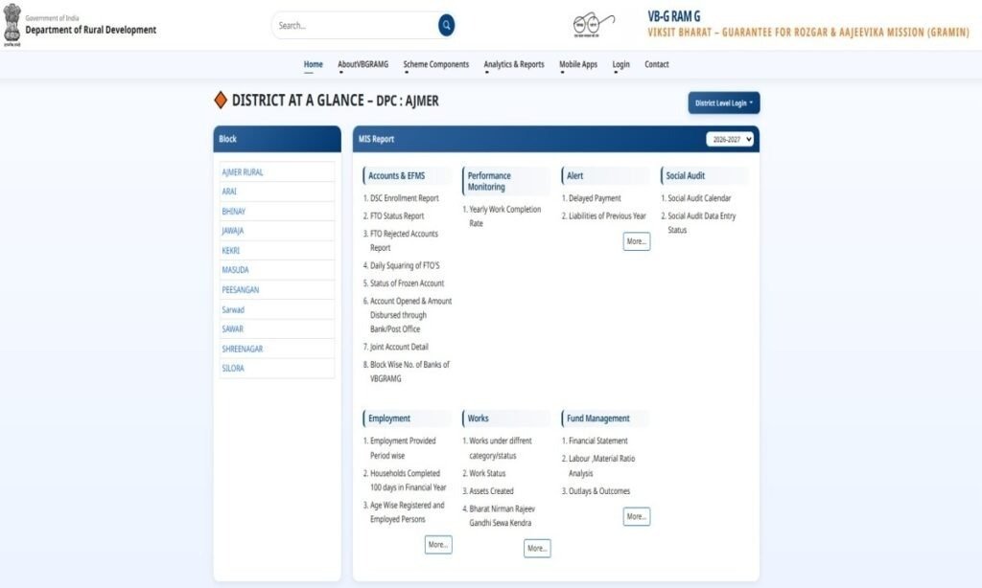This screenshot has height=588, width=982.
Task: Open Bharat Nirman Rajeev Gandhi Sewa Kendra
Action: click(x=503, y=516)
